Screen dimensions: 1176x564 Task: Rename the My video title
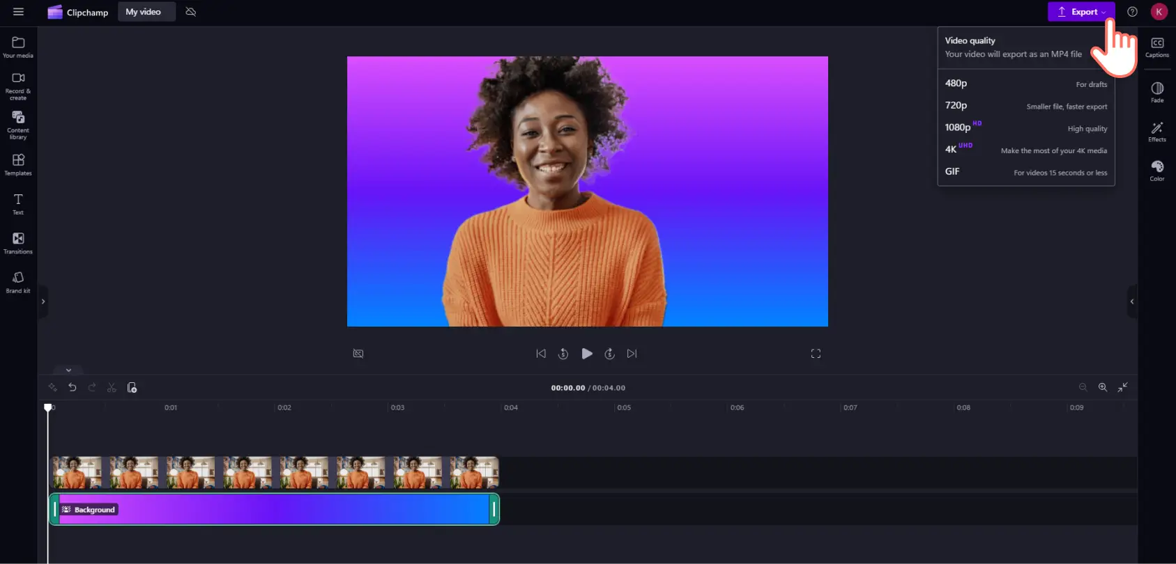pos(146,12)
